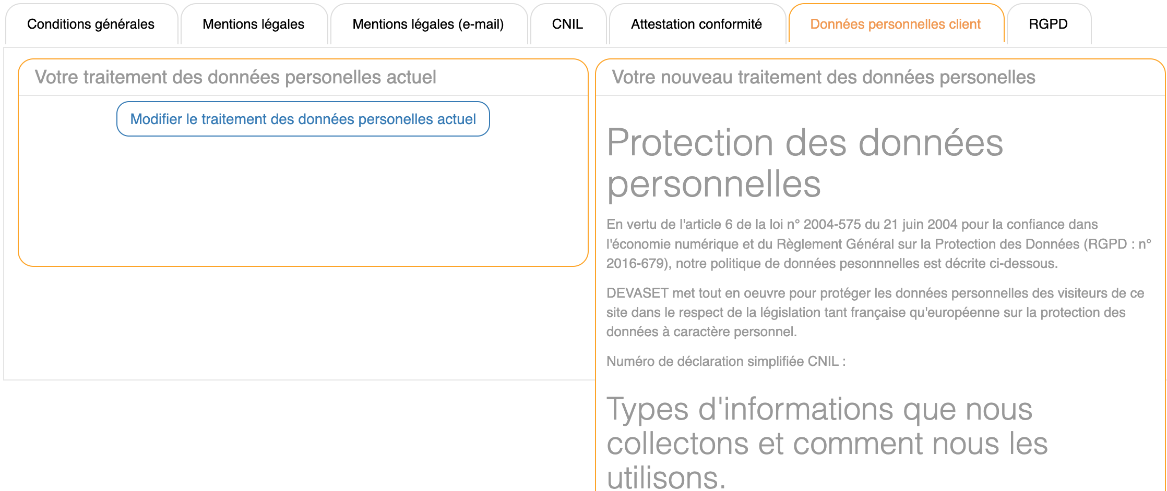Go to the CNIL tab
1167x491 pixels.
567,24
